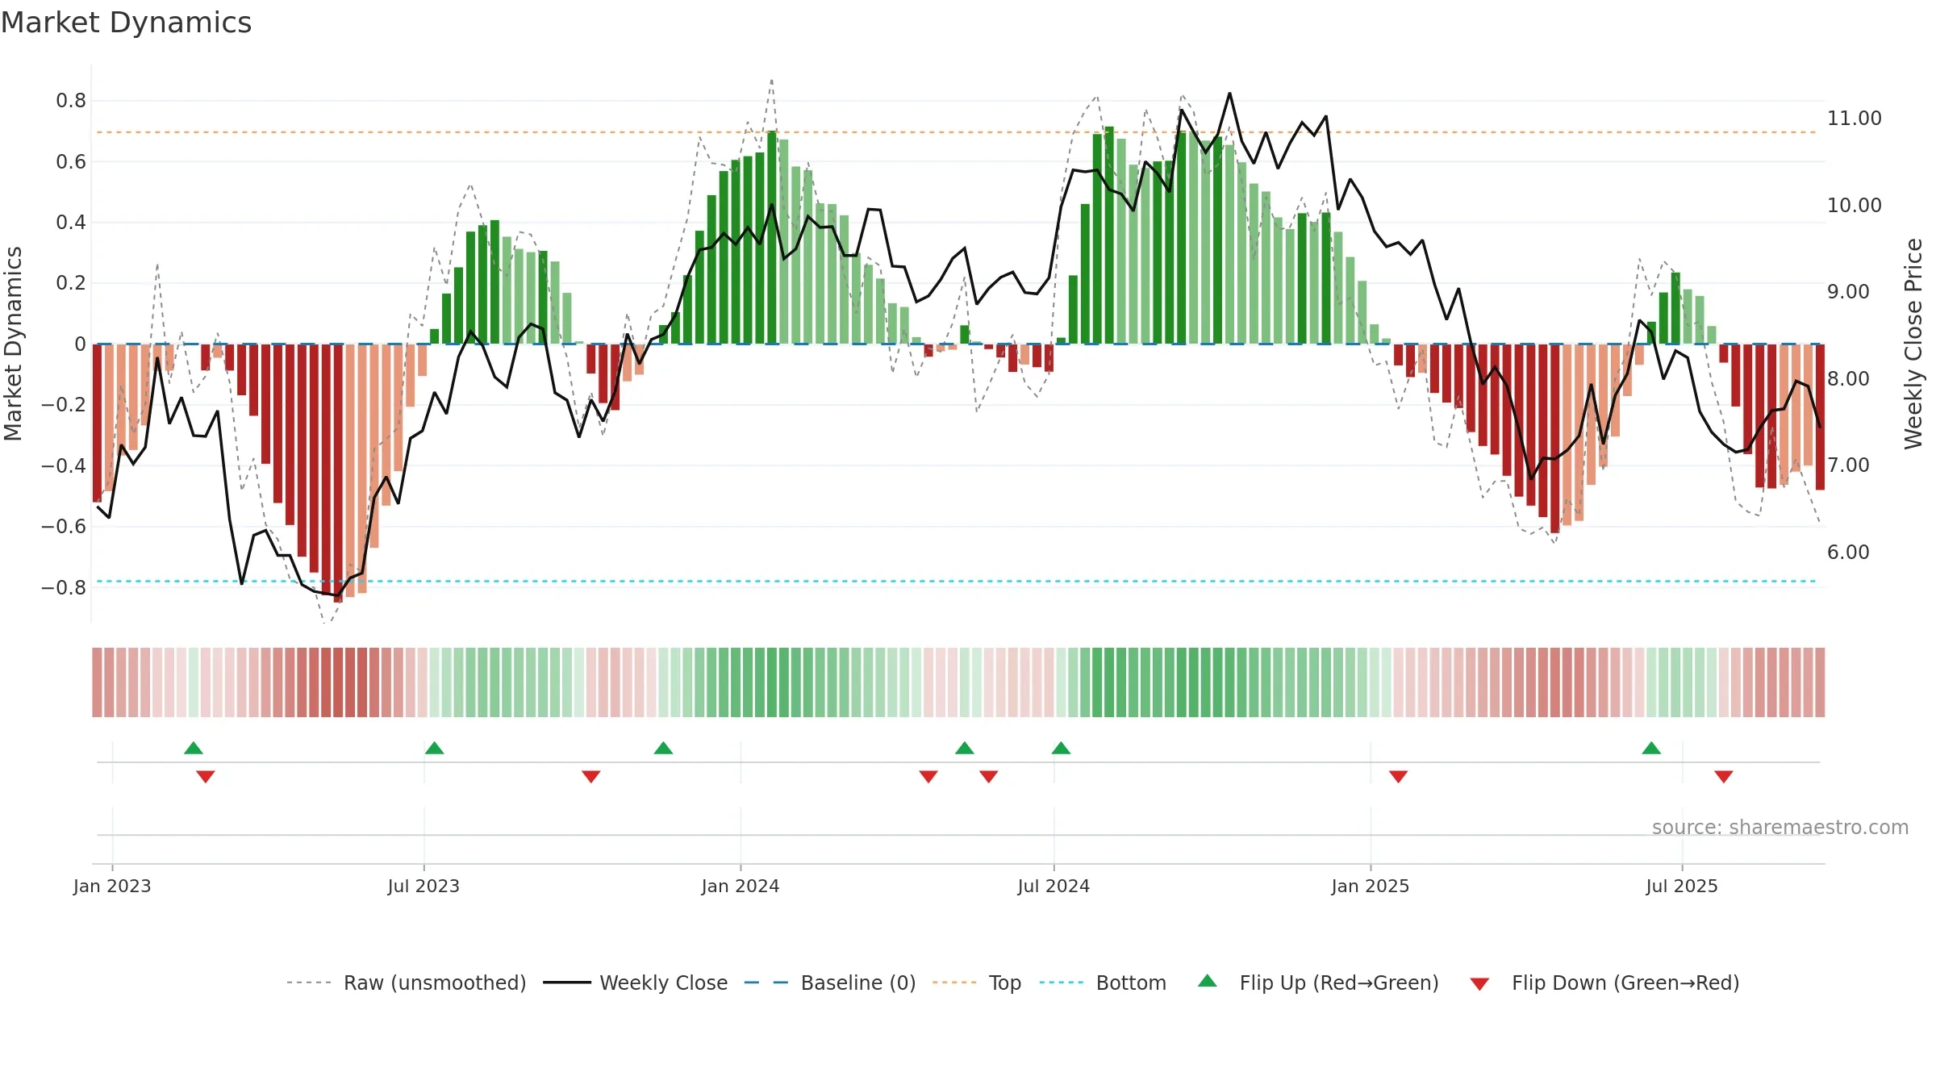Click the green flip-up triangle at July 2024
This screenshot has height=1089, width=1936.
pyautogui.click(x=1062, y=748)
